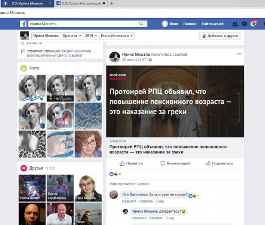
Task: Click the Фото section heading
Action: (x=34, y=68)
